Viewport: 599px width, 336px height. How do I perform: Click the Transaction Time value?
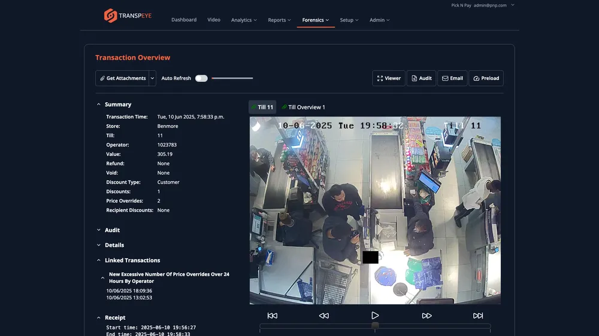pos(190,117)
